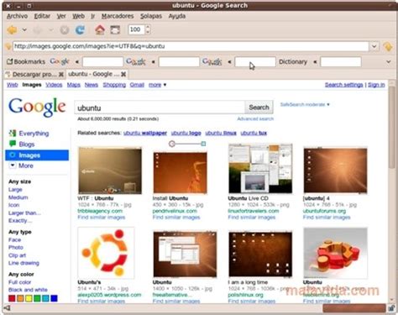398x315 pixels.
Task: Pick the red color swatch
Action: (12, 298)
